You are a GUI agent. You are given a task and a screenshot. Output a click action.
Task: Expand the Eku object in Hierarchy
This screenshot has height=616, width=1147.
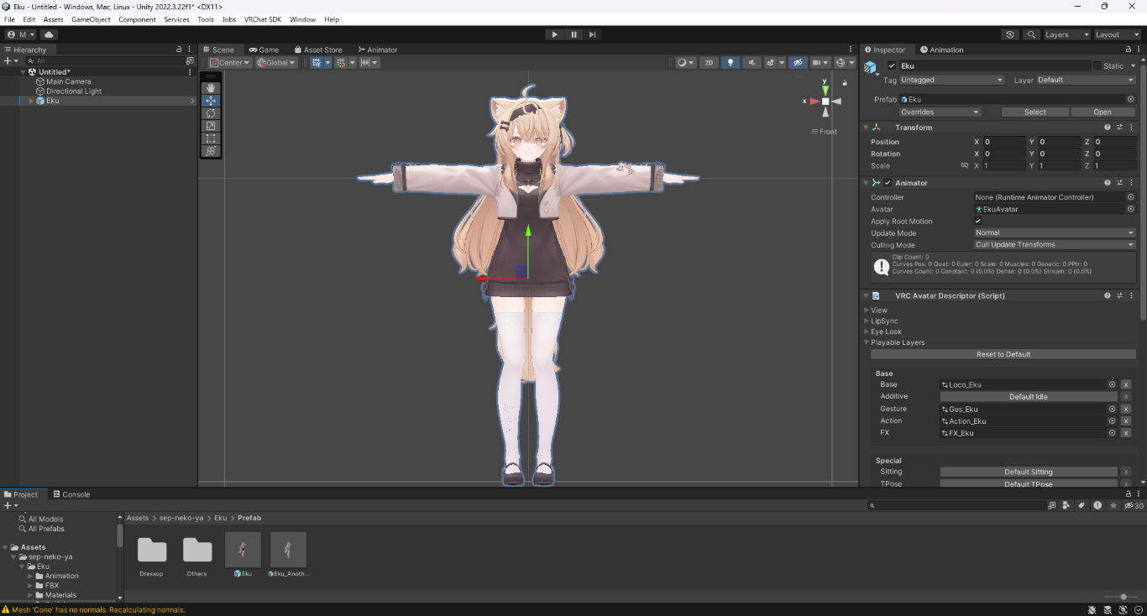pos(31,101)
